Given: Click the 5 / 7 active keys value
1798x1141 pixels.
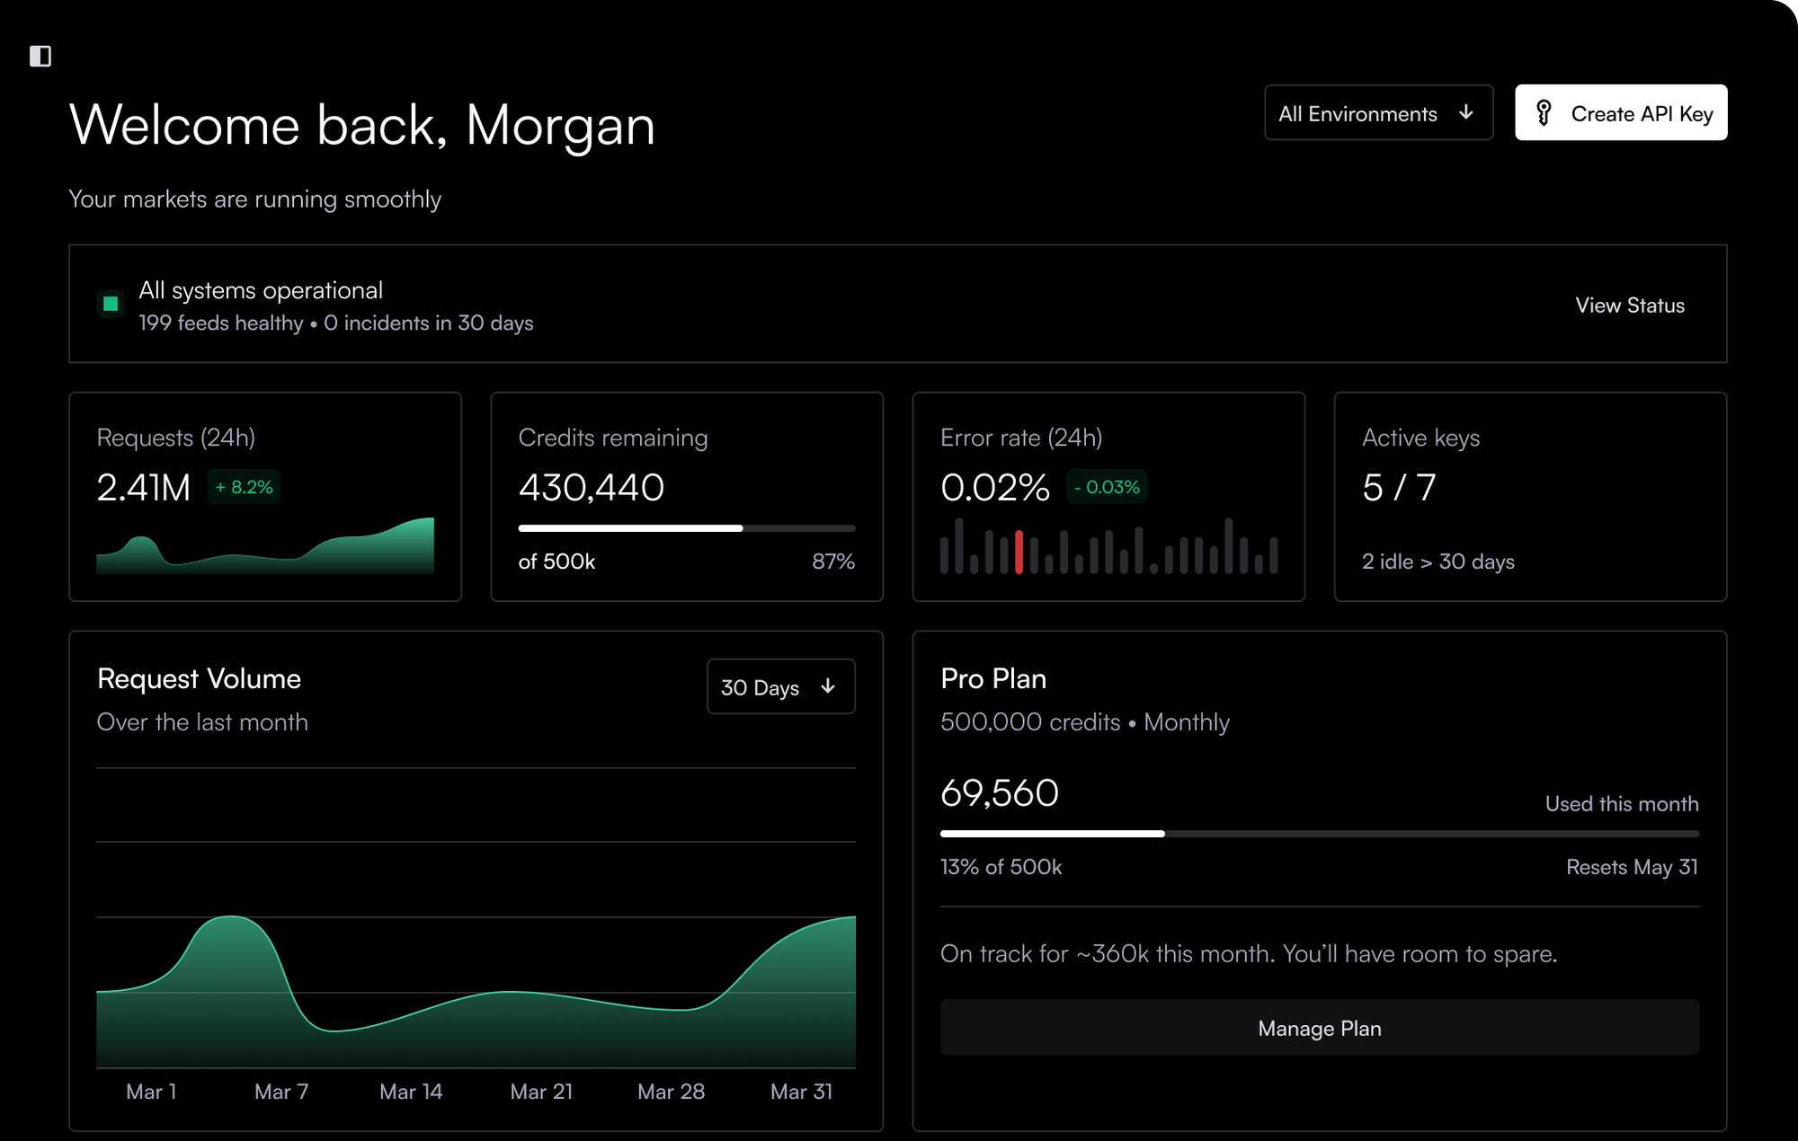Looking at the screenshot, I should pyautogui.click(x=1399, y=488).
